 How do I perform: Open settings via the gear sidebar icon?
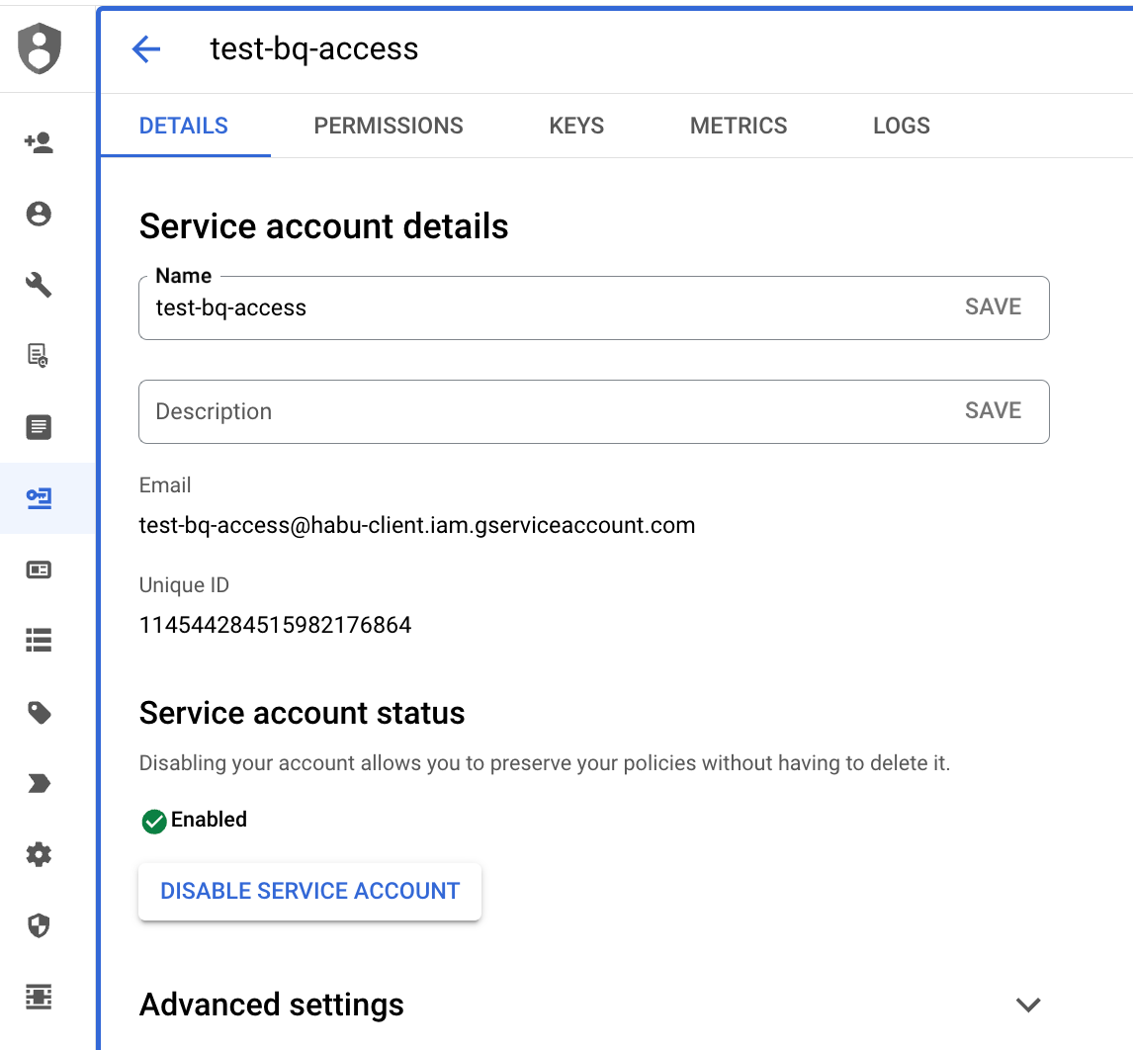pos(39,854)
